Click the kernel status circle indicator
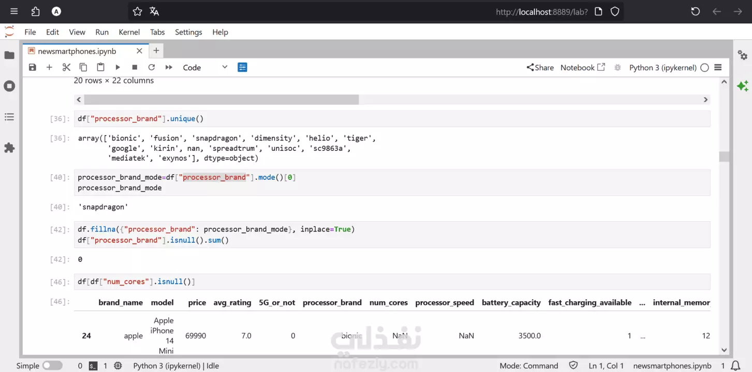The height and width of the screenshot is (372, 752). [704, 67]
